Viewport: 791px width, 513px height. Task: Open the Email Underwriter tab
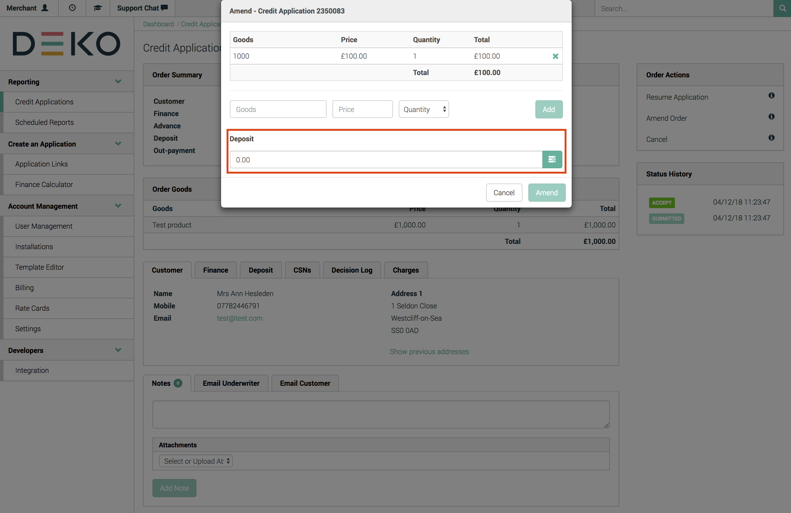(x=231, y=383)
